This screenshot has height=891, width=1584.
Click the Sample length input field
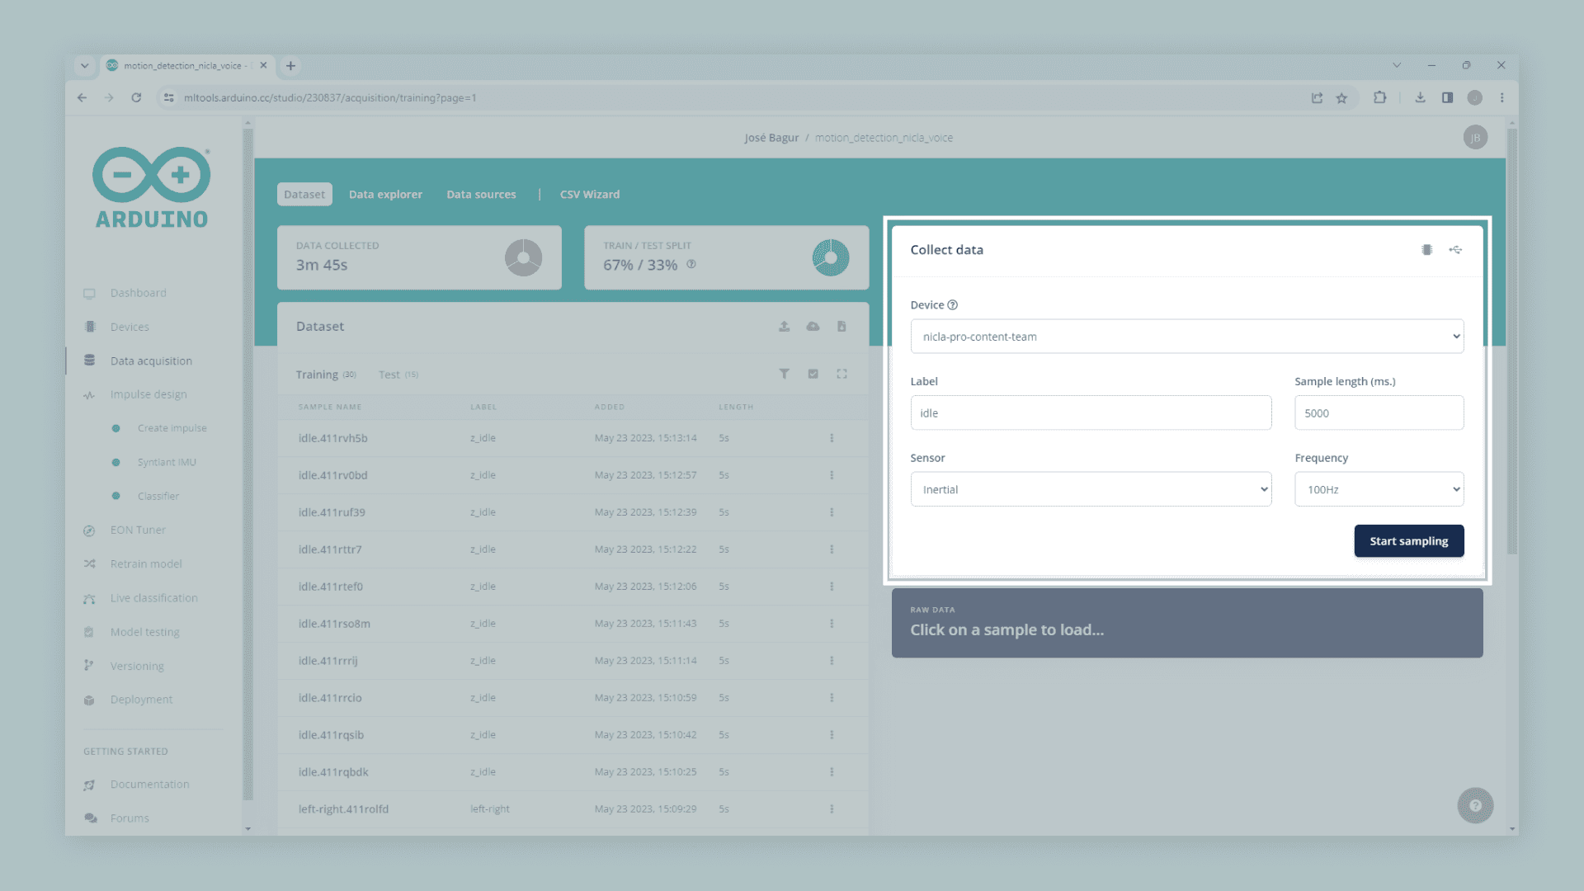click(1379, 413)
